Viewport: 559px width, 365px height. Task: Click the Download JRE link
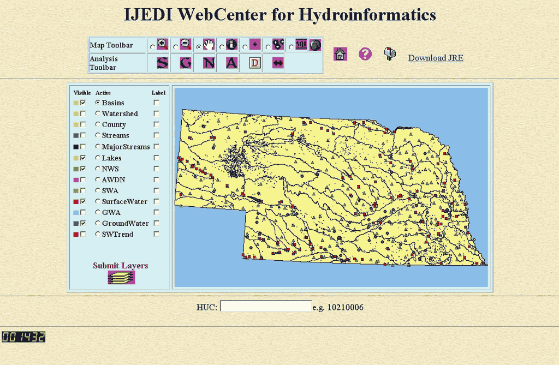pos(436,58)
